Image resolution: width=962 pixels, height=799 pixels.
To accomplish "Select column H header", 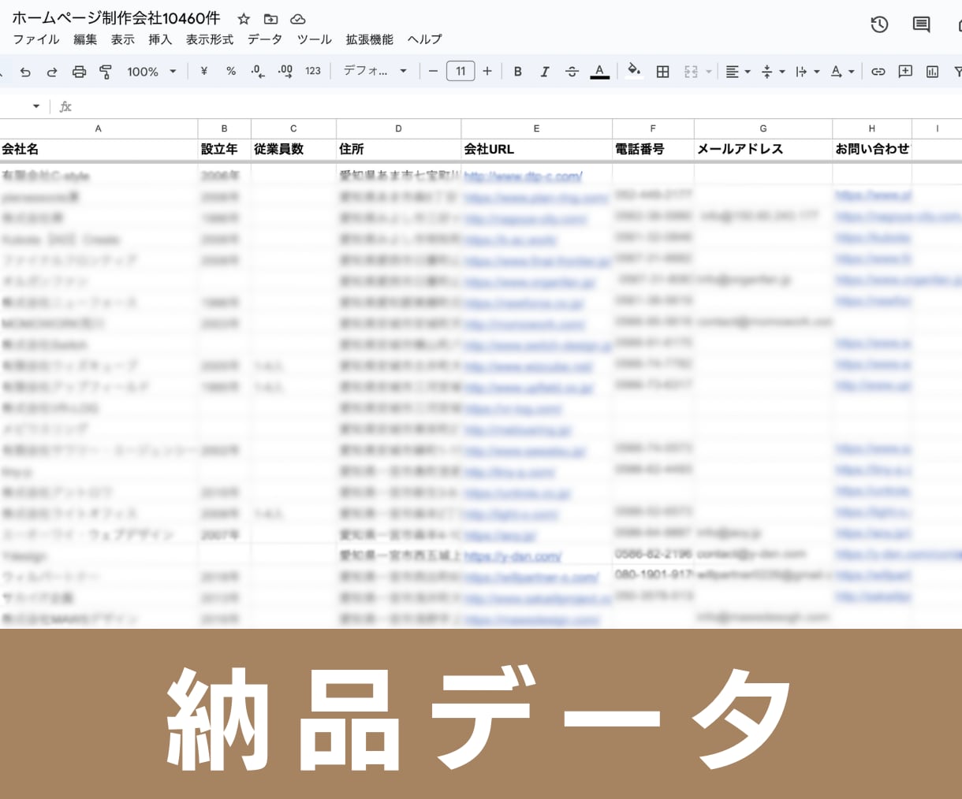I will point(872,128).
